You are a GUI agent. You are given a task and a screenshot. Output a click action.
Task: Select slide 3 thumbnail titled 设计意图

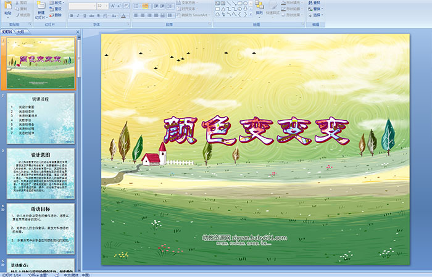41,174
